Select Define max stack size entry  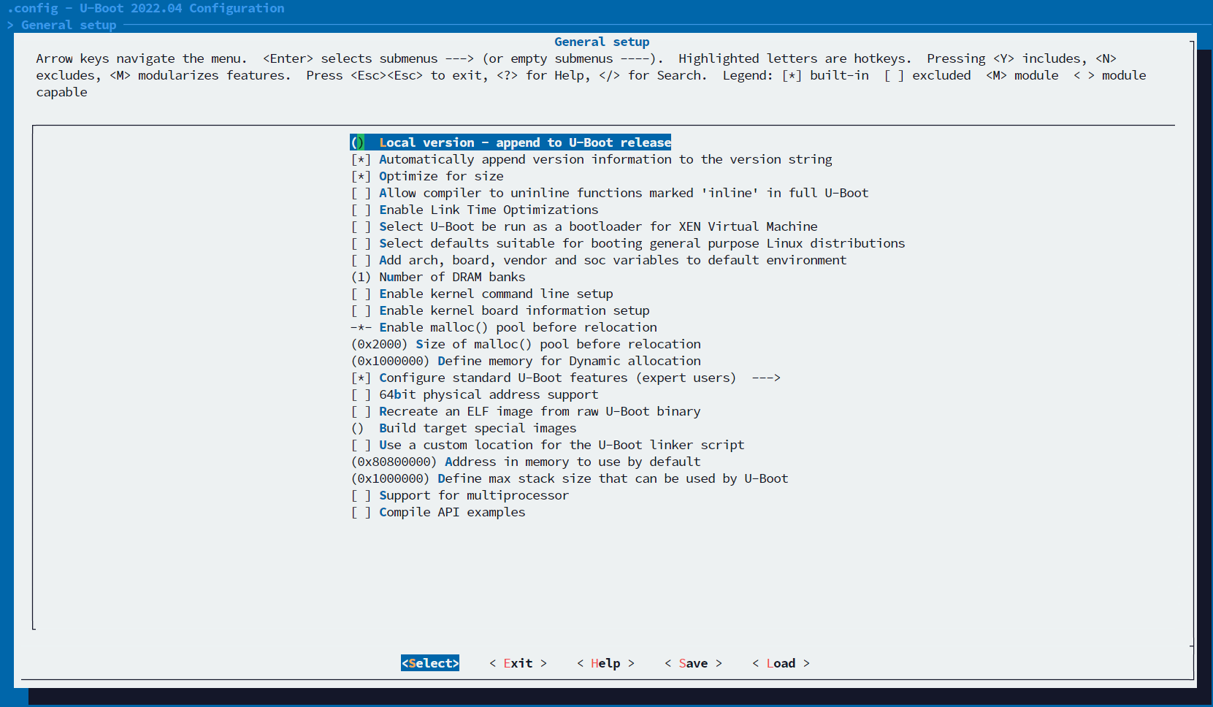tap(570, 478)
